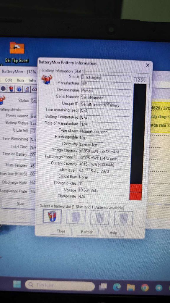Click the Close button in Battery Information
Image resolution: width=170 pixels, height=303 pixels.
click(61, 231)
